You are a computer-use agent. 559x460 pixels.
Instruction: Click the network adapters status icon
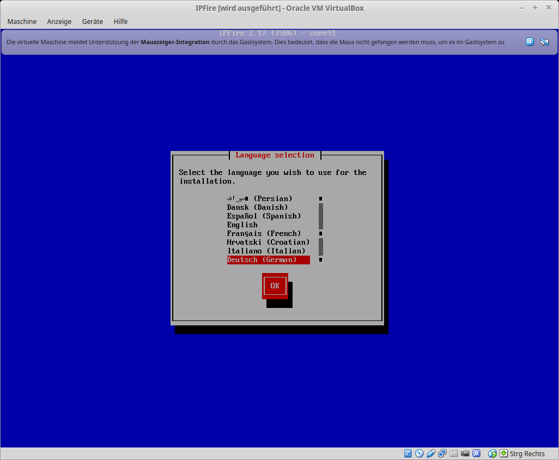click(x=442, y=453)
